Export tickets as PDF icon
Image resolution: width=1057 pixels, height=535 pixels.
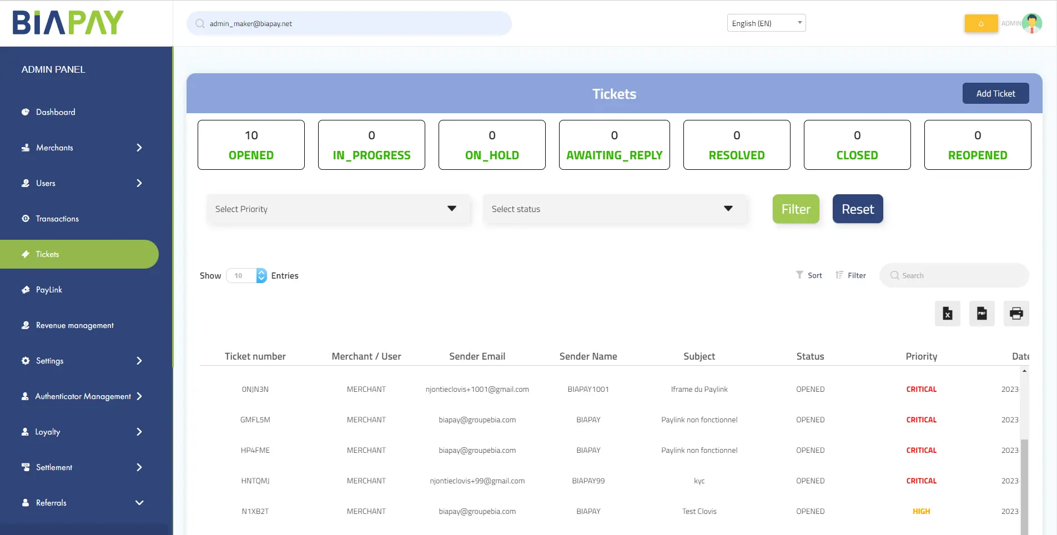(981, 314)
